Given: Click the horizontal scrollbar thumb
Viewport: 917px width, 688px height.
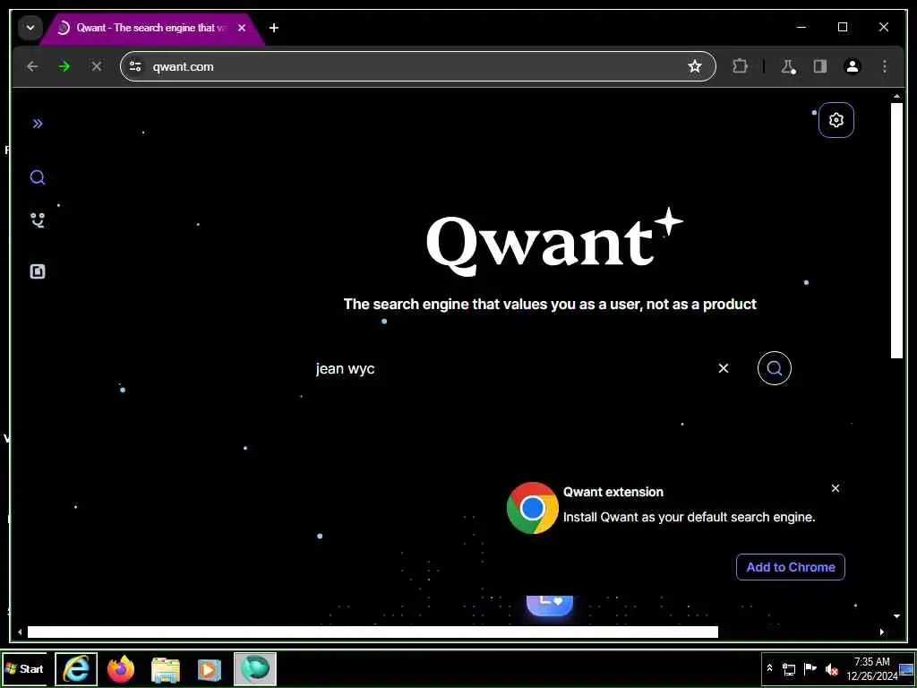Looking at the screenshot, I should [373, 632].
